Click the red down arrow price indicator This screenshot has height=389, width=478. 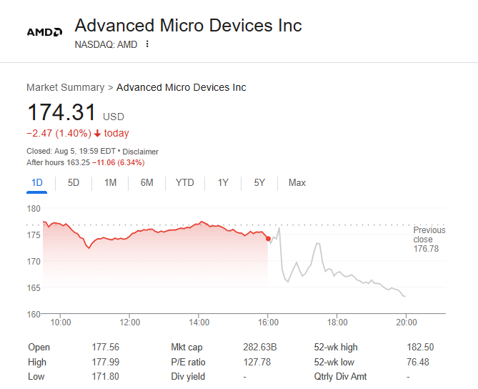[x=98, y=134]
